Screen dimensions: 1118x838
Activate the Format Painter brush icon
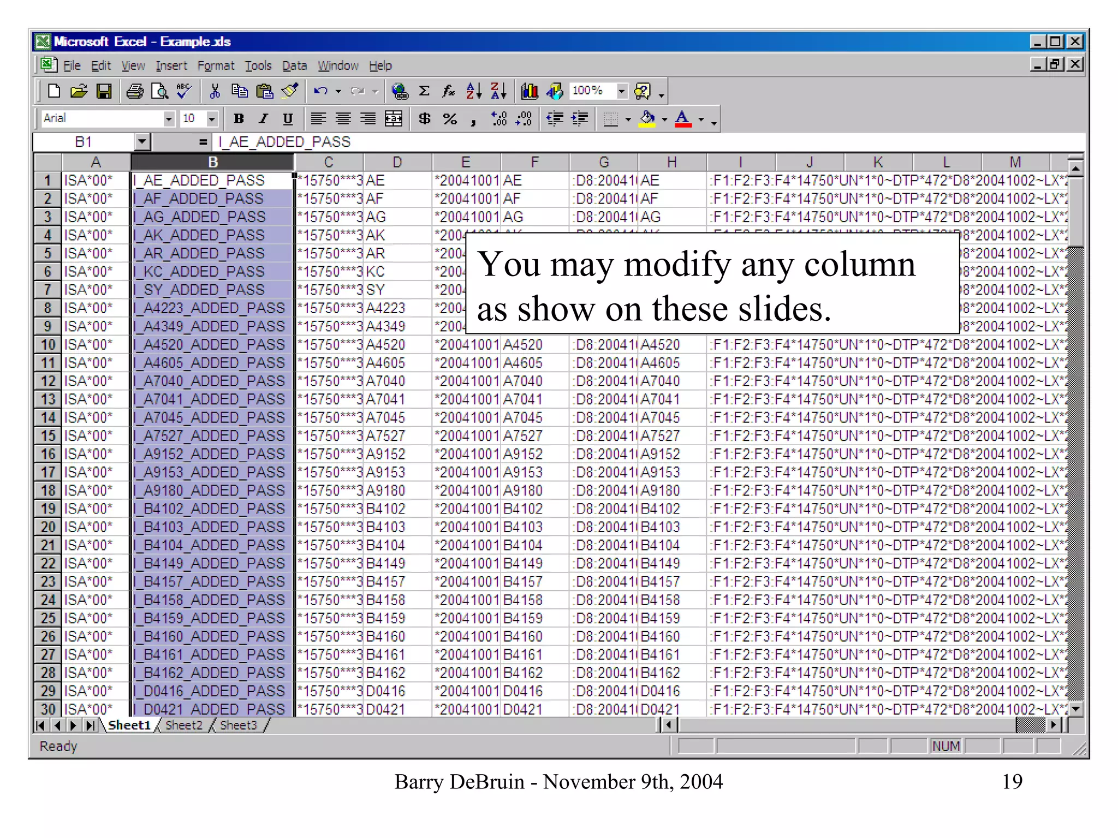point(290,91)
